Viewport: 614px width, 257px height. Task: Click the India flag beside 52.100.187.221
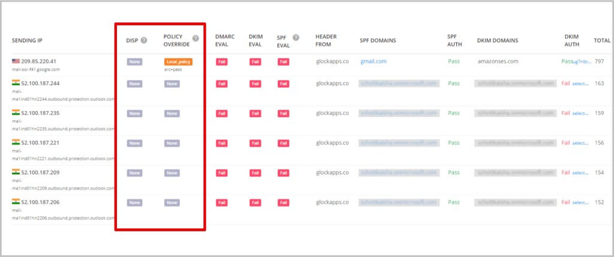click(x=16, y=142)
